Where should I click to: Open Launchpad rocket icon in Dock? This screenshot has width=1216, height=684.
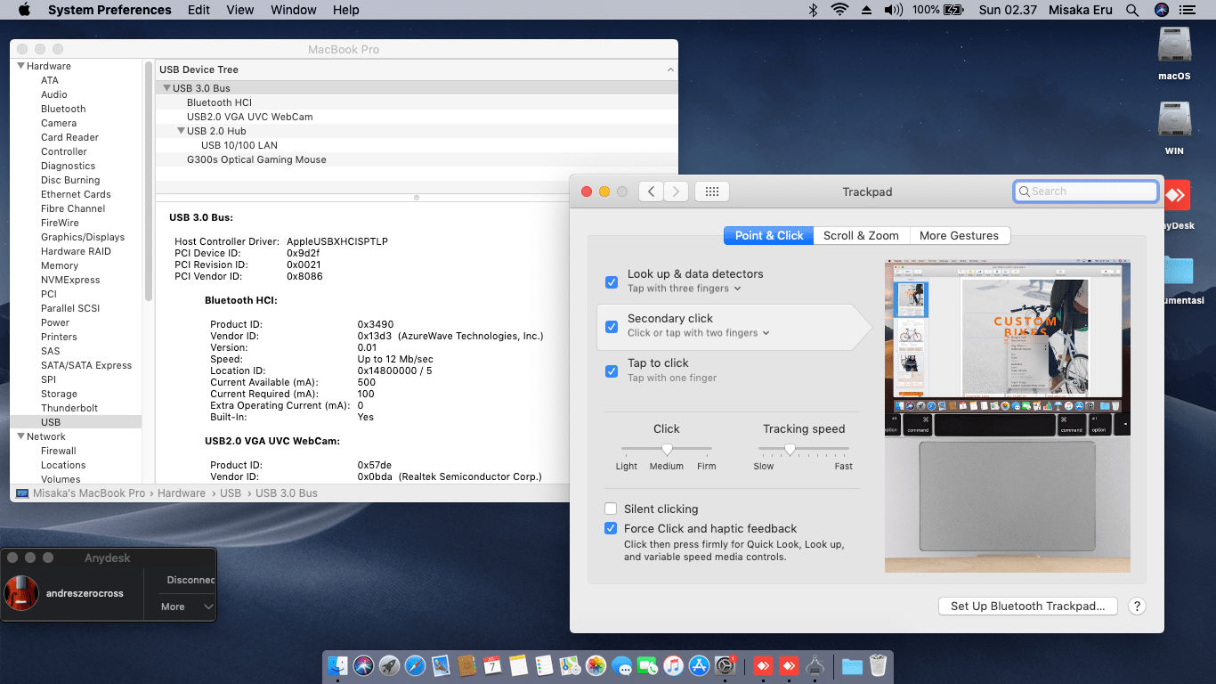pyautogui.click(x=389, y=665)
